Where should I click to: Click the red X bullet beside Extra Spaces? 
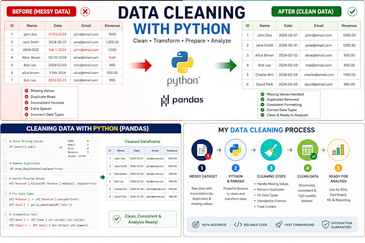26,108
